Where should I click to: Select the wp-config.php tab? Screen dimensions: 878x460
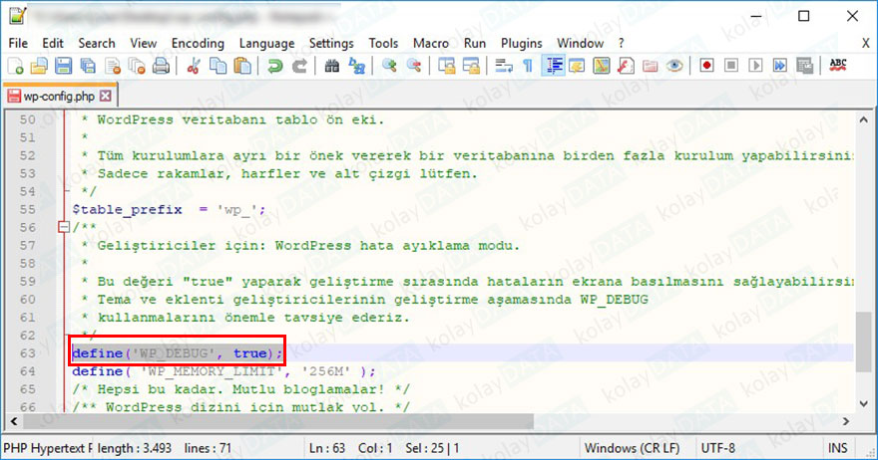point(59,97)
